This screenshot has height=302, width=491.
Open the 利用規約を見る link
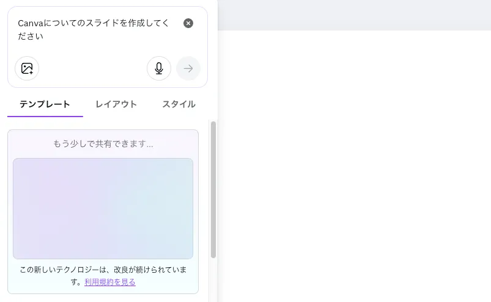click(110, 282)
